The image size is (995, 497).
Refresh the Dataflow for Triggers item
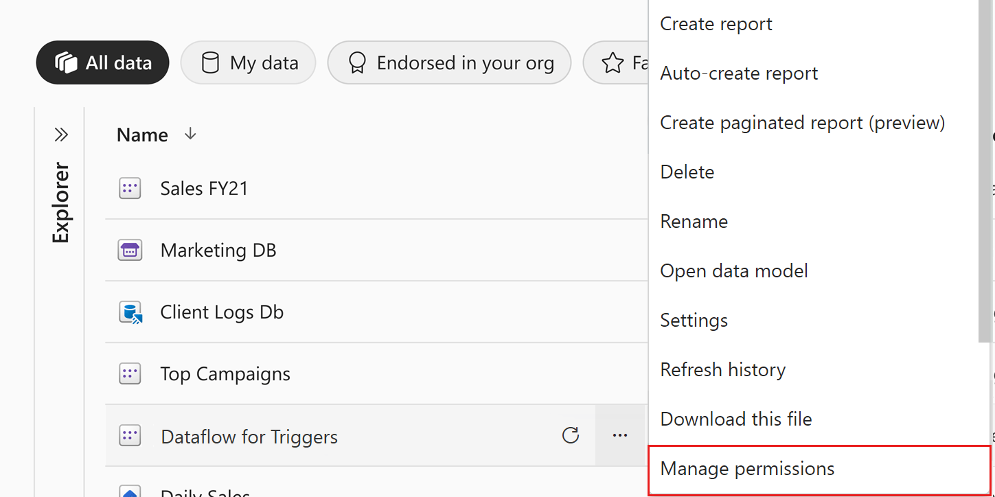click(571, 435)
